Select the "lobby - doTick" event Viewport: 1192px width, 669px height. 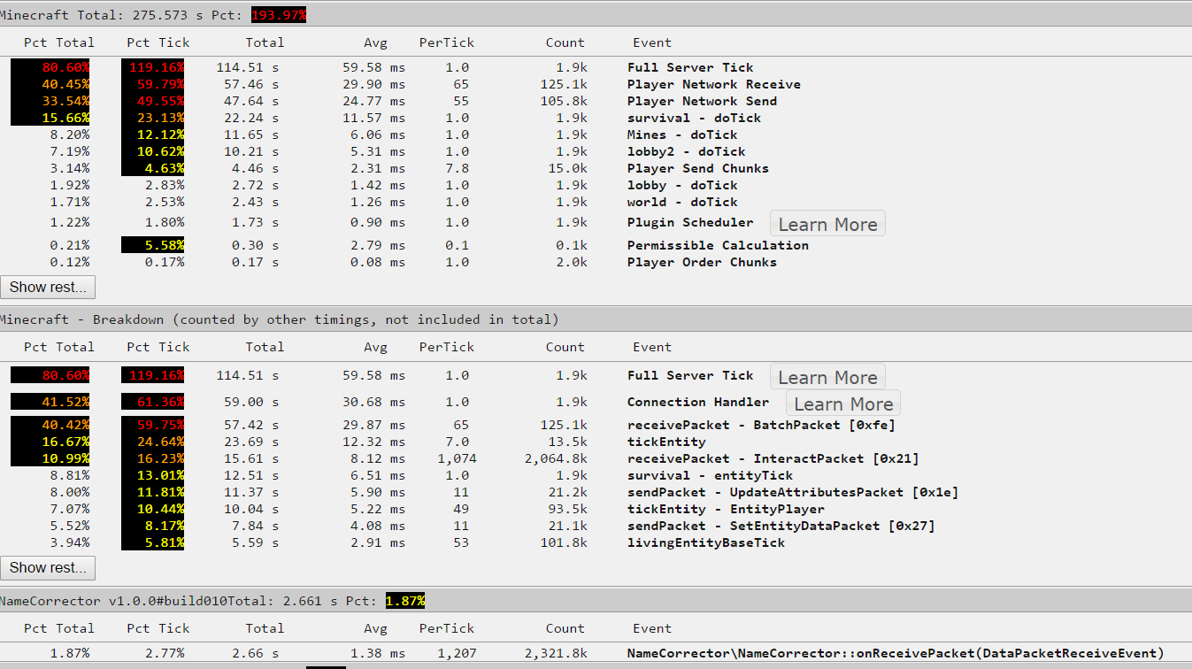click(x=682, y=185)
